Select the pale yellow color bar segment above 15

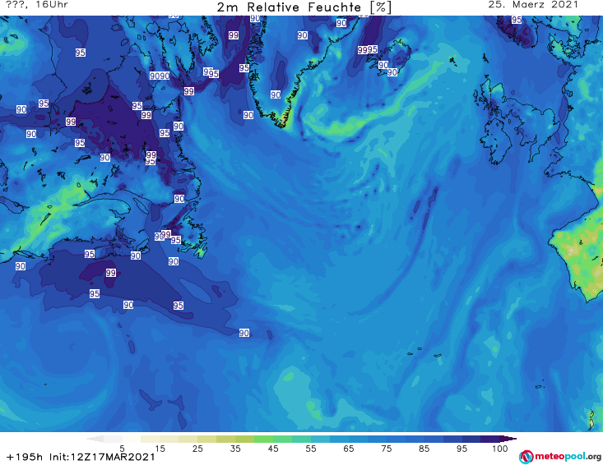(x=151, y=439)
